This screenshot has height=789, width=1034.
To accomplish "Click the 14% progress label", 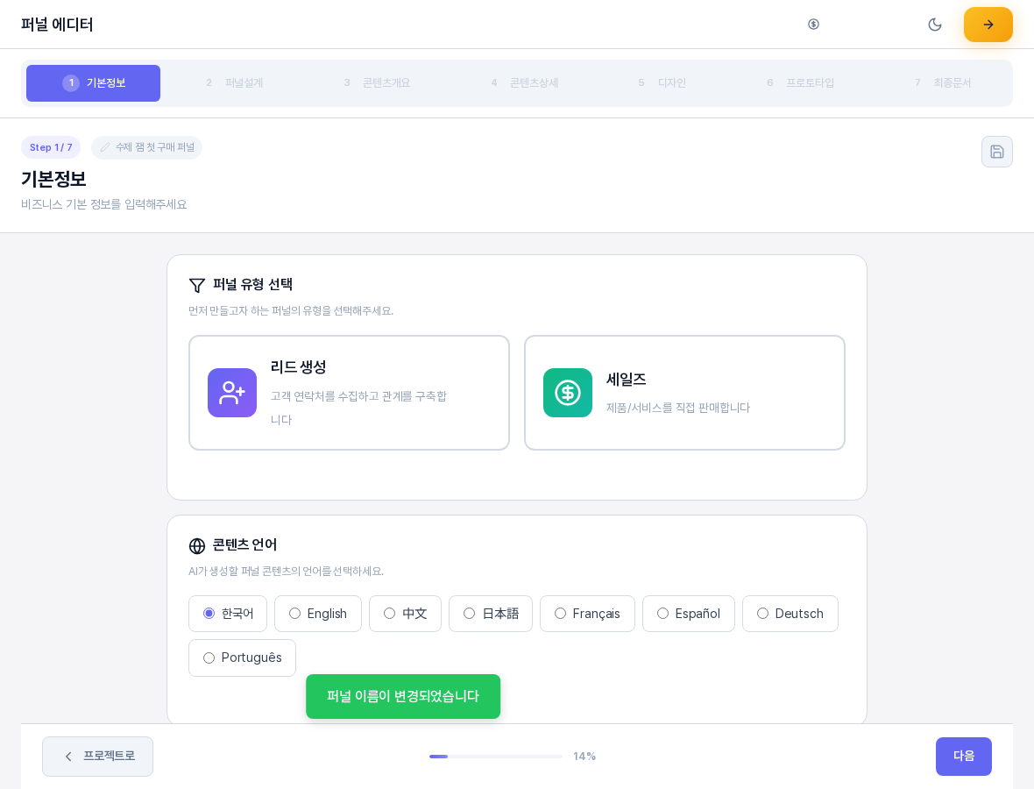I will 584,756.
